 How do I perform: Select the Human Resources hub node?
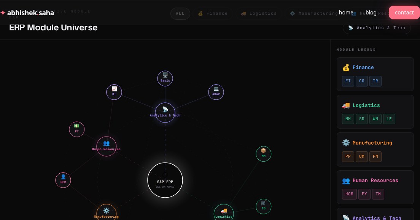point(107,146)
